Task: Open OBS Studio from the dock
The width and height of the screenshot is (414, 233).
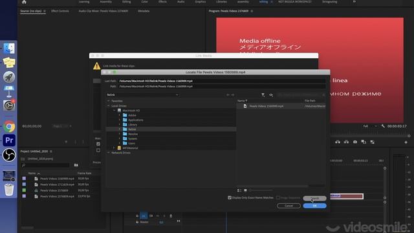Action: click(9, 155)
